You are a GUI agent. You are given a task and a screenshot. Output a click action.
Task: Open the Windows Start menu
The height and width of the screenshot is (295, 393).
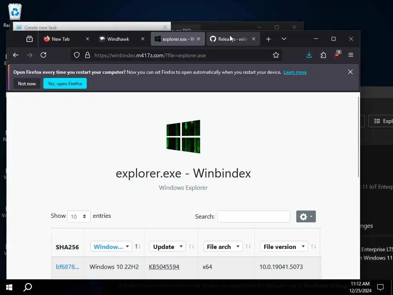[x=9, y=287]
